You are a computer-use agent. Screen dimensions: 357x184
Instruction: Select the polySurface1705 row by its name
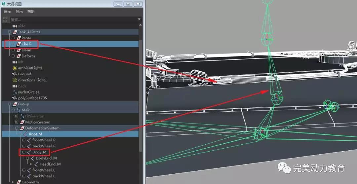(32, 98)
